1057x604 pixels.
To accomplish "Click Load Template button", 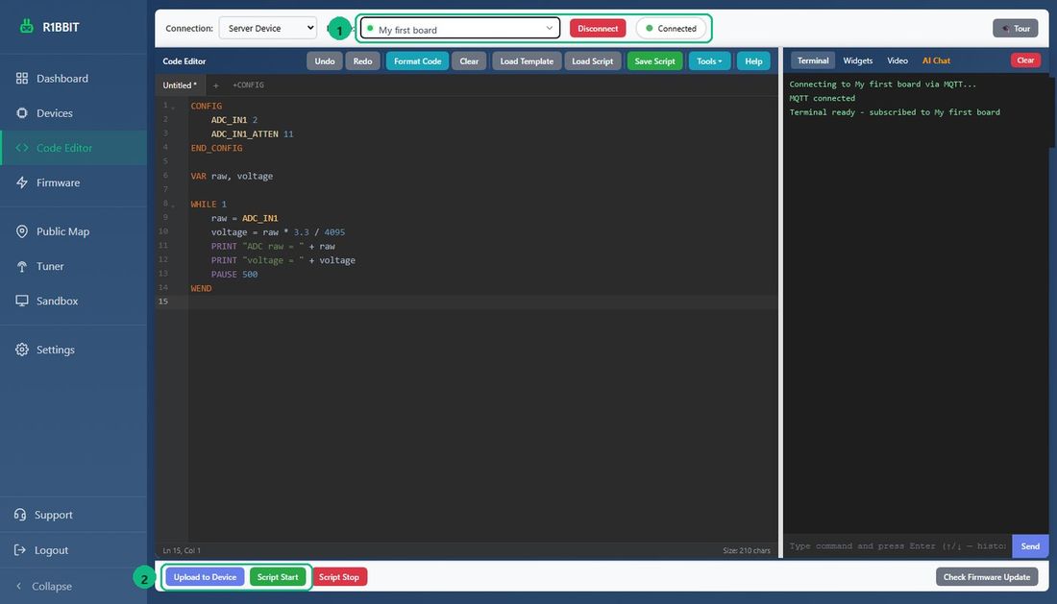I will (527, 61).
